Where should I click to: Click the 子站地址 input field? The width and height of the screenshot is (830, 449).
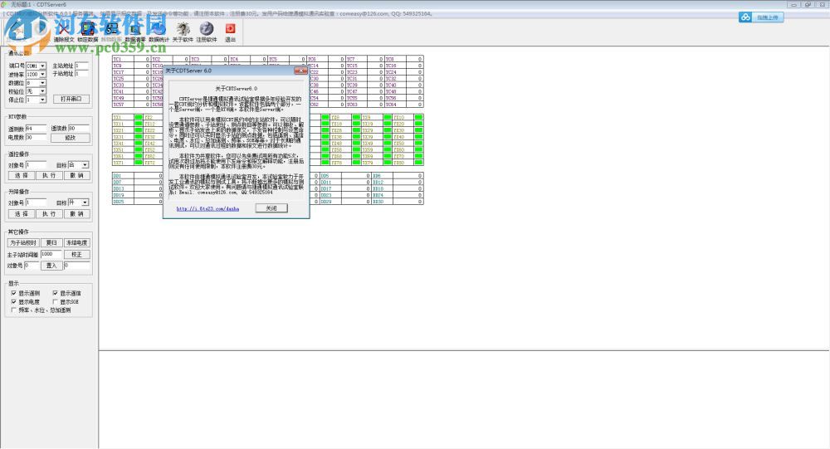81,74
